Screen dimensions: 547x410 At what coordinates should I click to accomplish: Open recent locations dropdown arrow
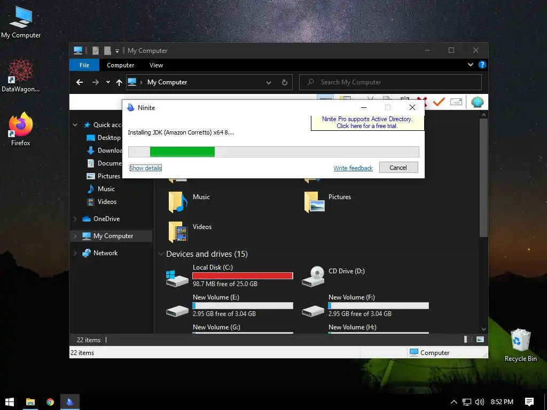click(x=108, y=82)
